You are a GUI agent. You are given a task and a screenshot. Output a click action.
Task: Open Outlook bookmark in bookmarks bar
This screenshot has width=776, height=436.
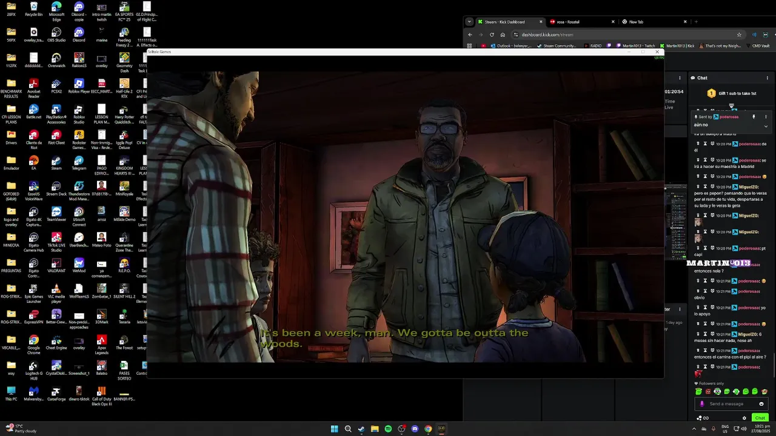pos(510,45)
